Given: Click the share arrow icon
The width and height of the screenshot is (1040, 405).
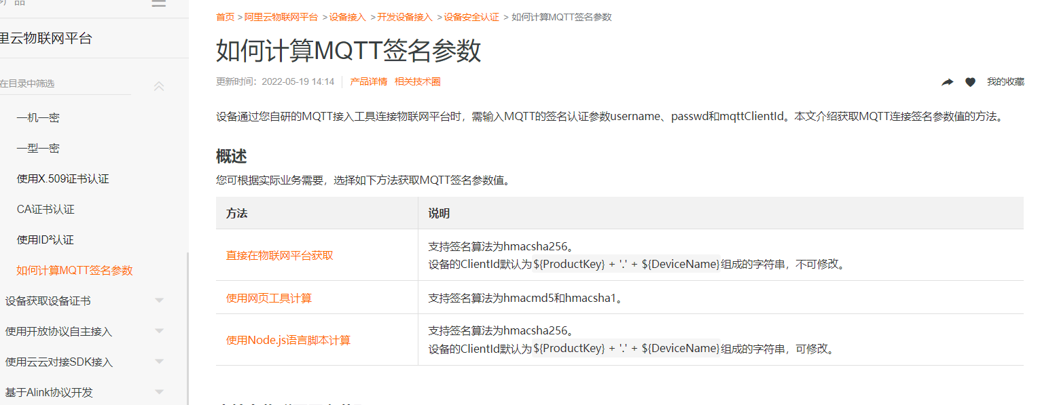Looking at the screenshot, I should click(x=947, y=81).
